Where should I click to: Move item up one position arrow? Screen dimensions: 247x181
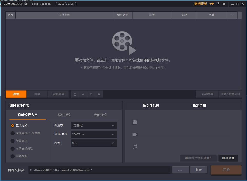tap(83, 94)
